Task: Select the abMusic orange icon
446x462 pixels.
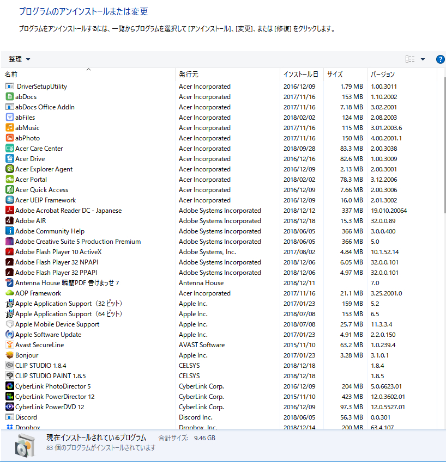Action: (x=10, y=127)
